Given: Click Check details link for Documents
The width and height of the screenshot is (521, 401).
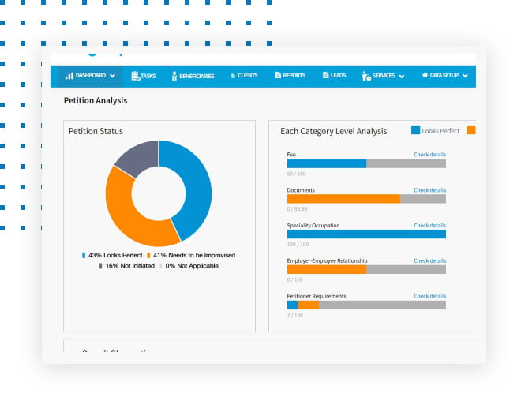Looking at the screenshot, I should [x=429, y=190].
